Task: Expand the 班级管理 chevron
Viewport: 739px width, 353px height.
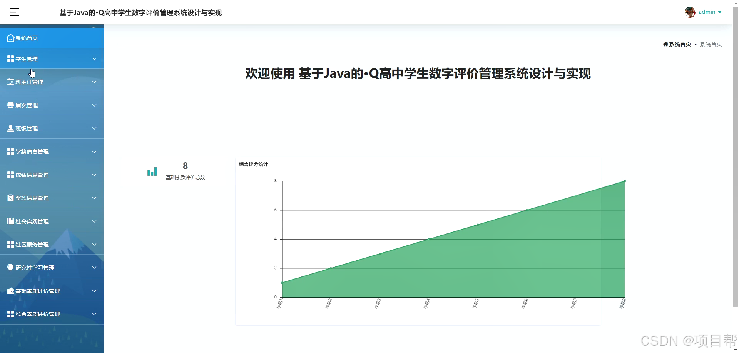Action: 94,128
